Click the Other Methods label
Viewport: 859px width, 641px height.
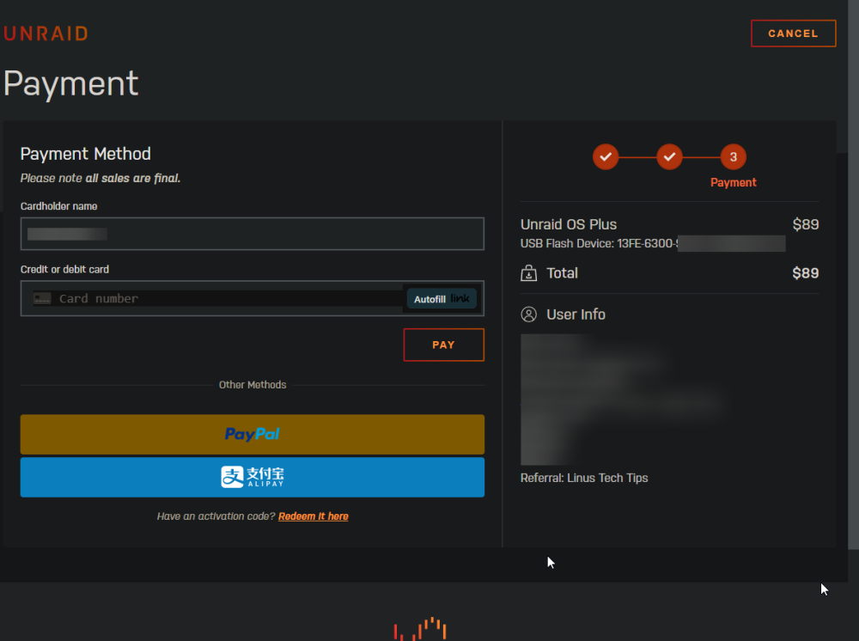click(x=253, y=385)
